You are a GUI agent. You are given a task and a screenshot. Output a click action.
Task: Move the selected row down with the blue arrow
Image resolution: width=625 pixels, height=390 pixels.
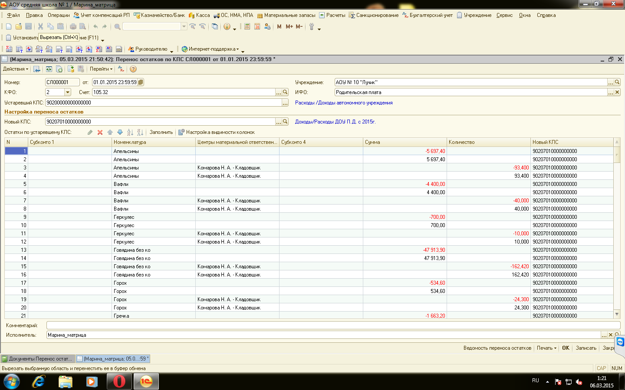pos(120,132)
